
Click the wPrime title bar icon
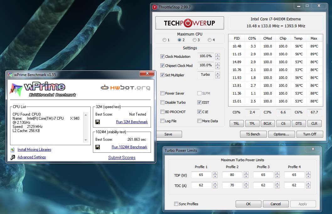coord(10,75)
